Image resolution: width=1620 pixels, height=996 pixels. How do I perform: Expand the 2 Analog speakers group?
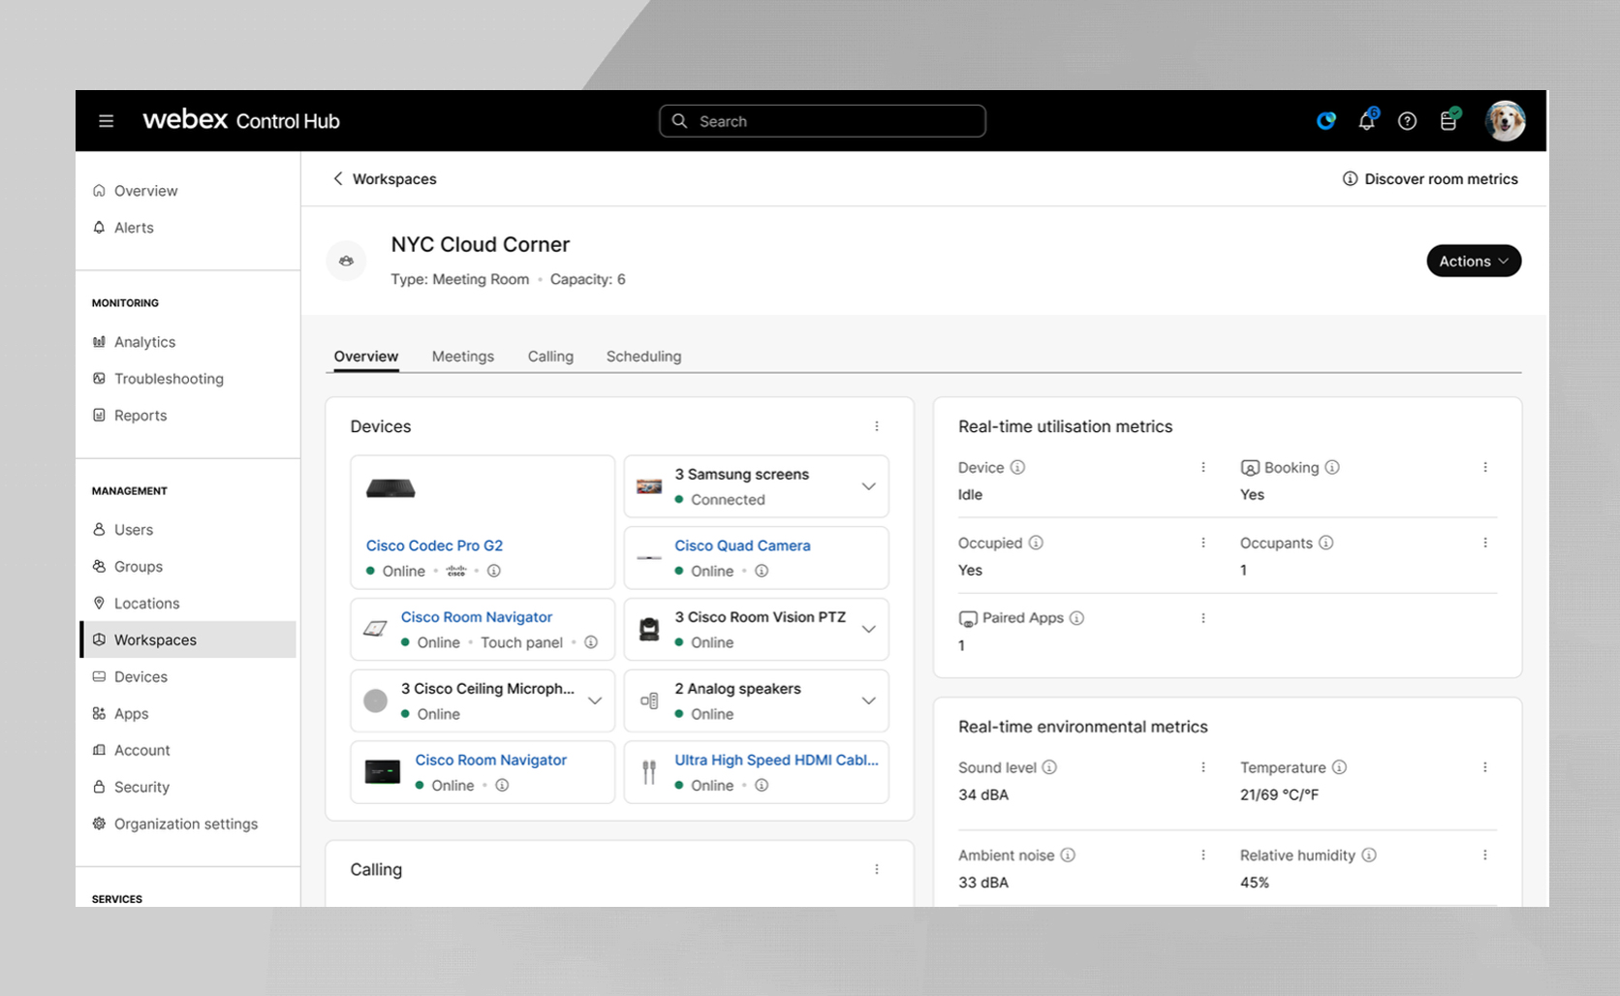click(x=868, y=700)
